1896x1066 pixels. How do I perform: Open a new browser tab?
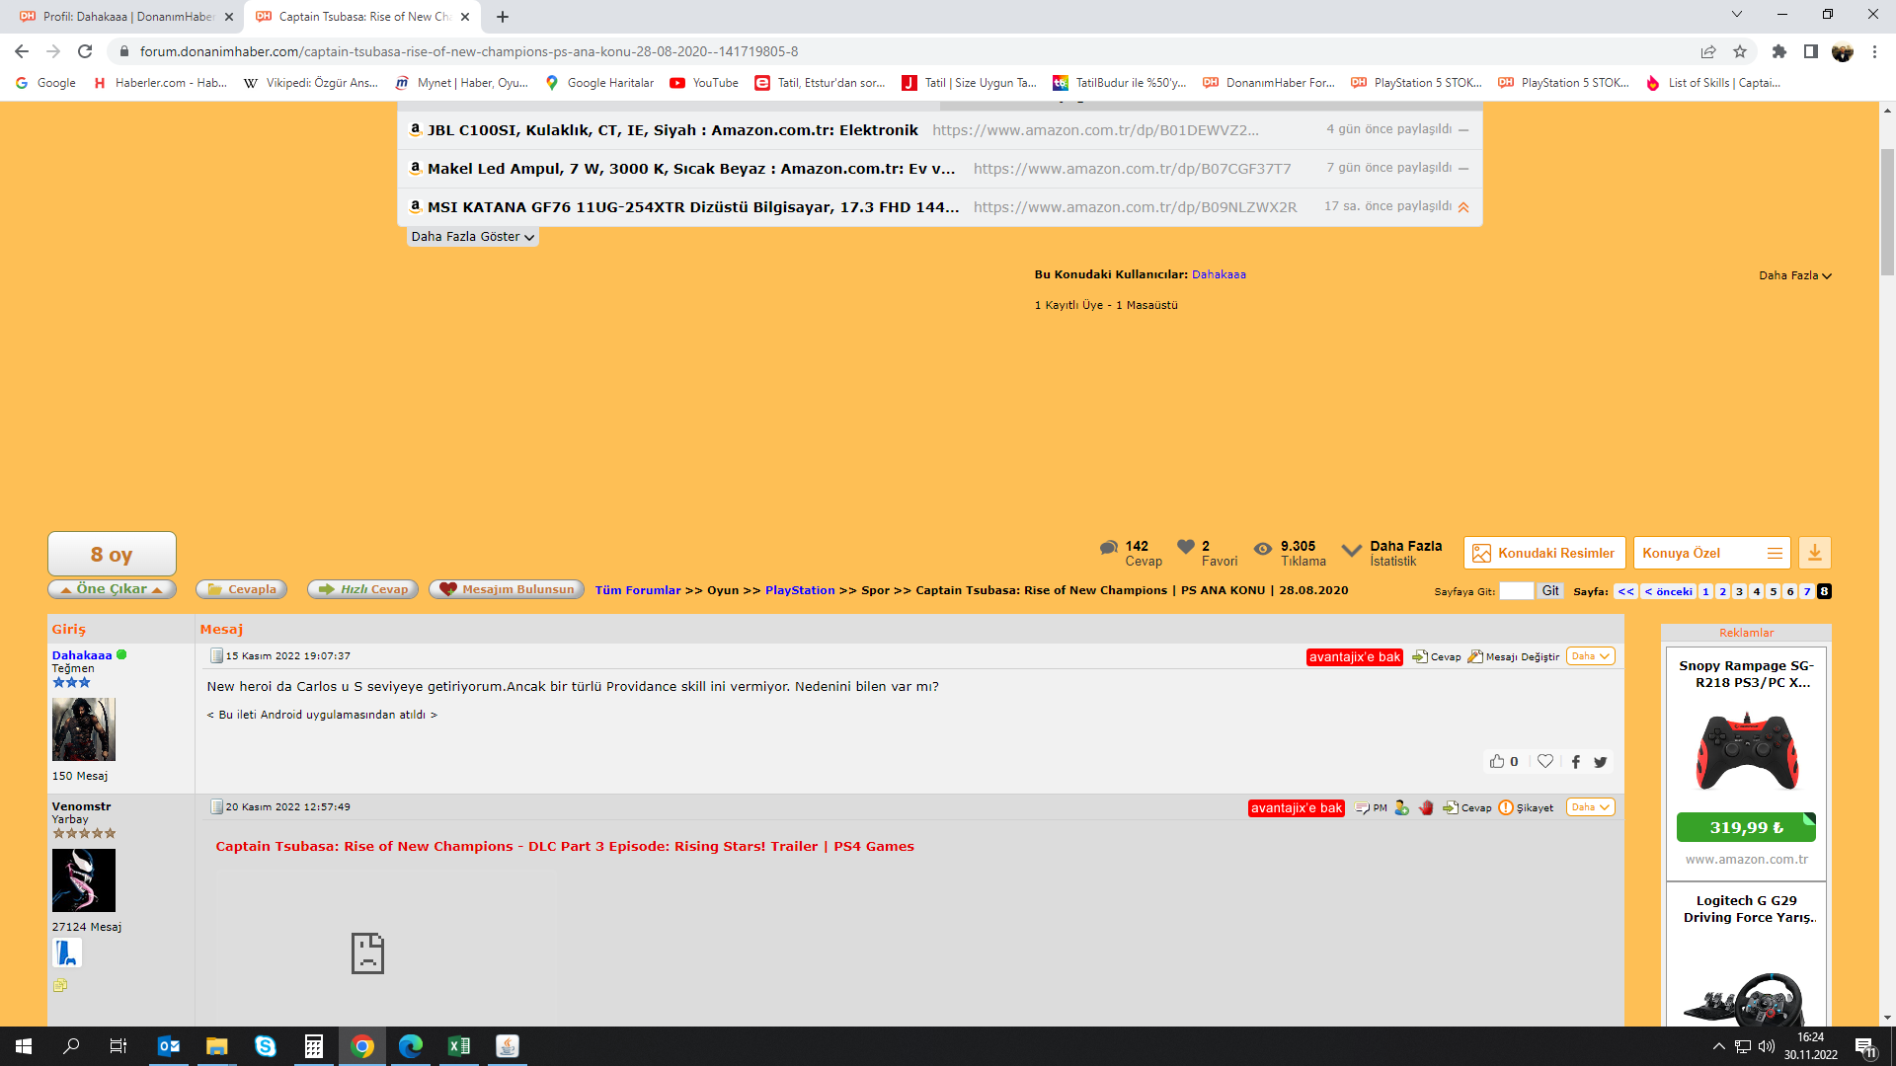(503, 17)
